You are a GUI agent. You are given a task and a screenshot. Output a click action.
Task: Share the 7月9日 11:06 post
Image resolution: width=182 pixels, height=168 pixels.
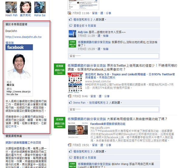click(x=108, y=13)
